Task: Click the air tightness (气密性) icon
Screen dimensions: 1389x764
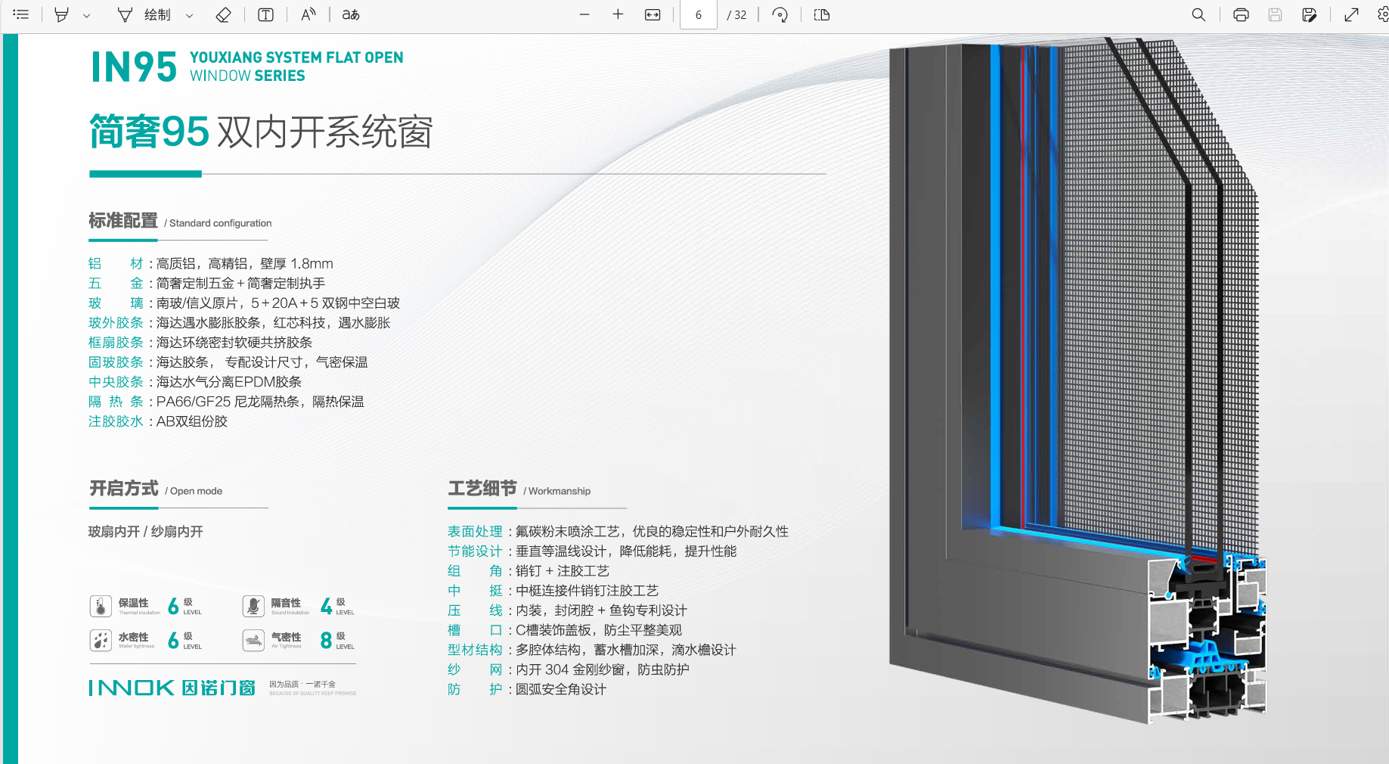Action: pos(253,641)
